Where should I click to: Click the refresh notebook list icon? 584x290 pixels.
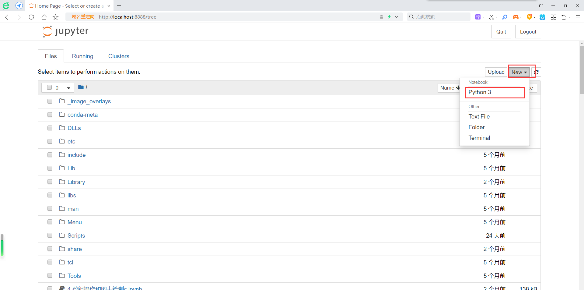(x=536, y=72)
